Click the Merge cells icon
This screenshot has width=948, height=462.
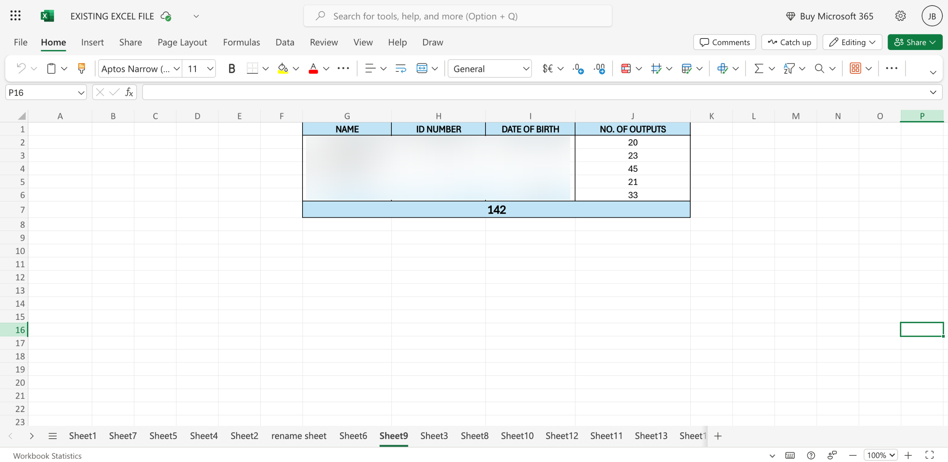(422, 68)
